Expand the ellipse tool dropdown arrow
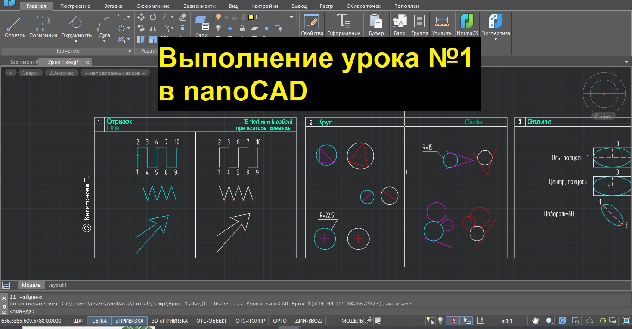Viewport: 632px width, 329px height. 128,28
